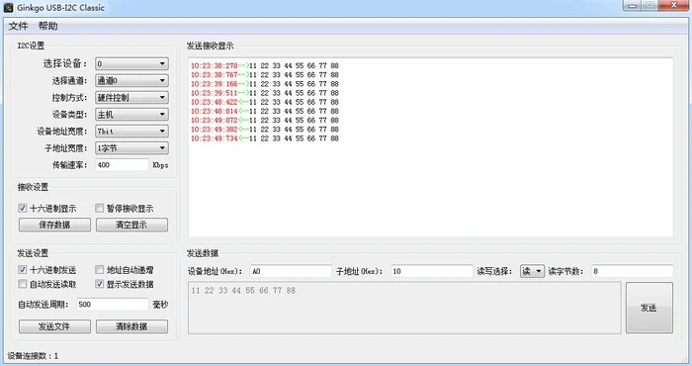Click the 清除数据 button
692x366 pixels.
[x=131, y=326]
